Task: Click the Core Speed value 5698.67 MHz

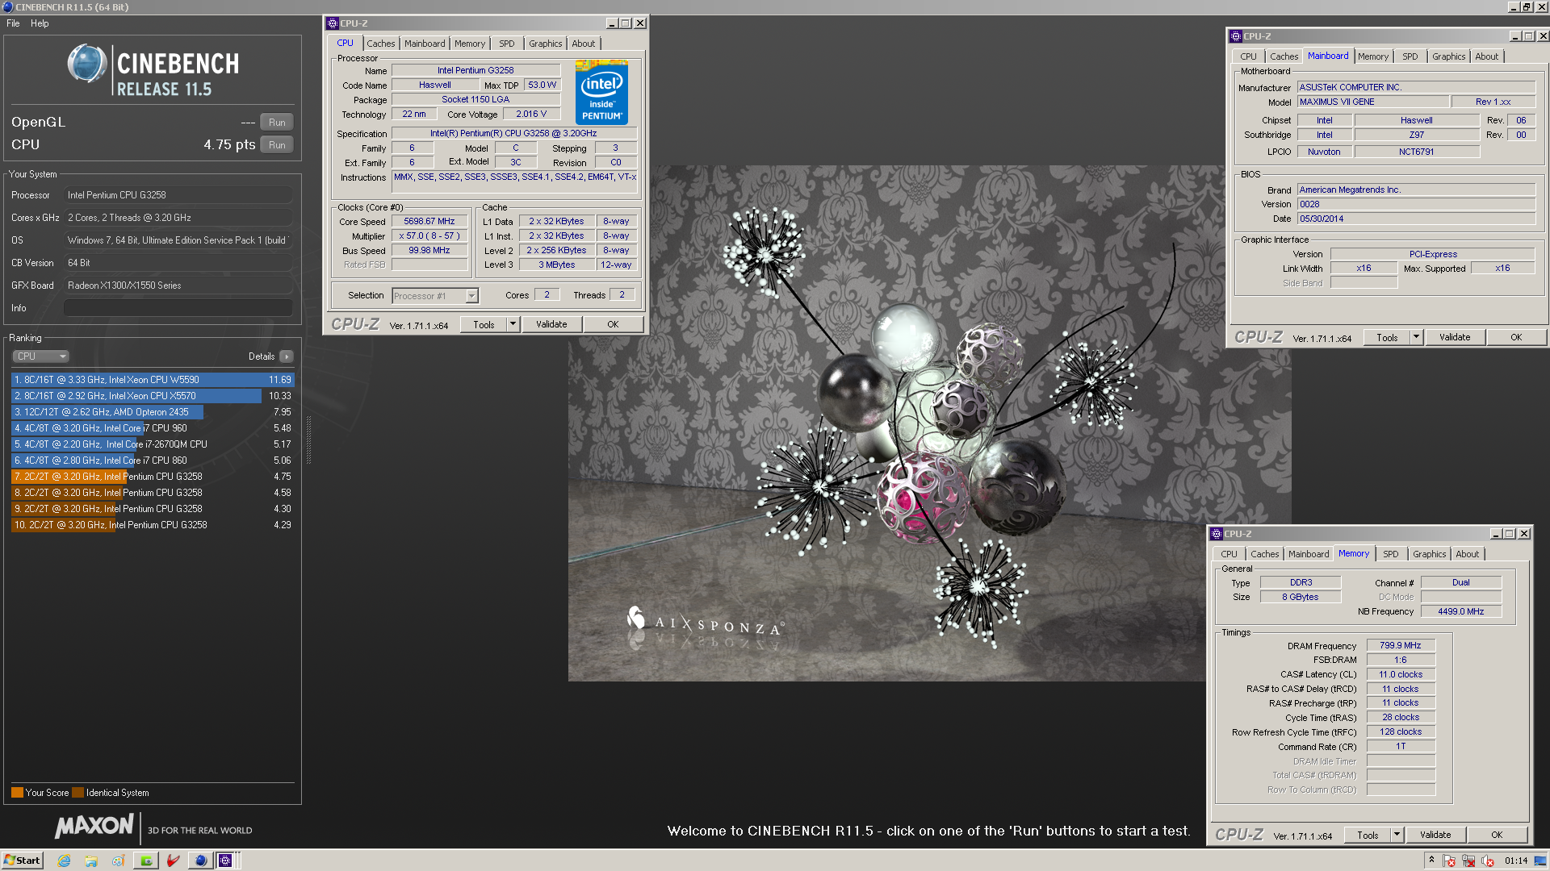Action: (x=429, y=221)
